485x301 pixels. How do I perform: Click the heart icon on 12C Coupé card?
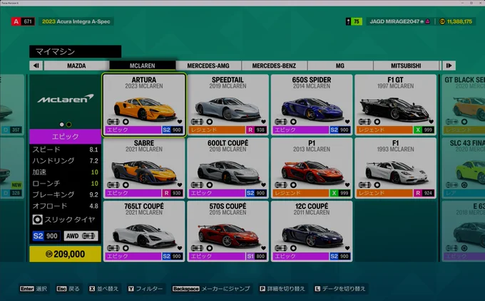tap(347, 248)
